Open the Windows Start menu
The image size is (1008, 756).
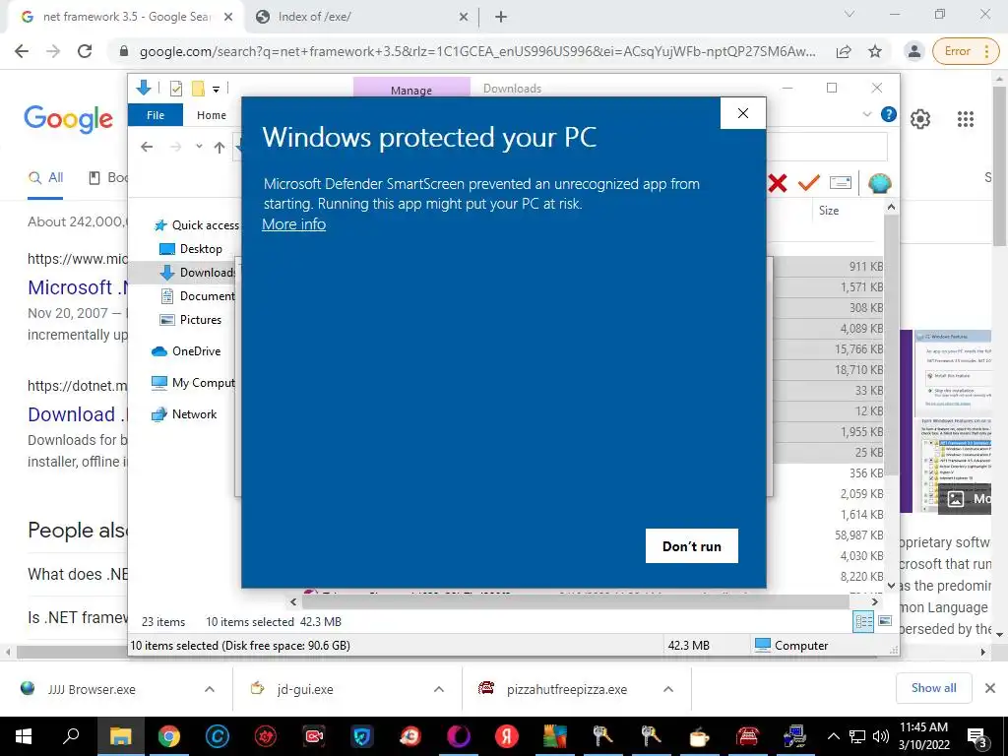click(x=24, y=736)
